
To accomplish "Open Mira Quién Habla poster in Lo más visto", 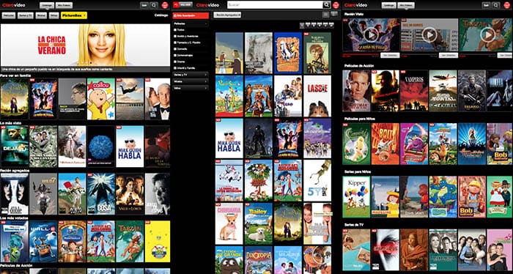I will [130, 147].
